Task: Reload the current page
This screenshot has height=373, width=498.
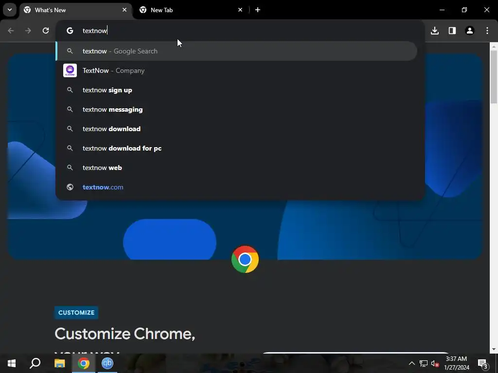Action: pyautogui.click(x=46, y=31)
